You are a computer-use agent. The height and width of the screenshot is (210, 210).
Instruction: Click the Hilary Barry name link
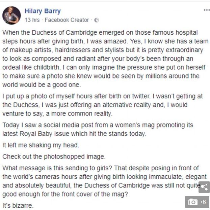click(x=43, y=11)
